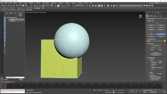Open Select by Name dialog icon
The width and height of the screenshot is (167, 94).
[x=26, y=6]
